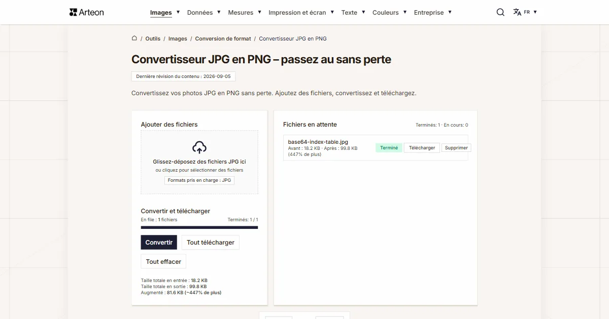Screen dimensions: 609x319
Task: Click the cloud upload icon
Action: pos(199,147)
